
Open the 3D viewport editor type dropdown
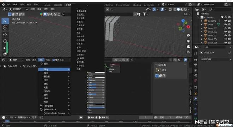coord(5,10)
